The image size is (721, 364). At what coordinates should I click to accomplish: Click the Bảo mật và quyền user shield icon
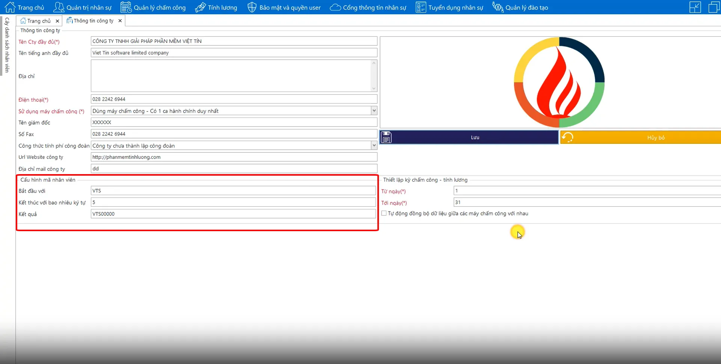click(x=252, y=7)
